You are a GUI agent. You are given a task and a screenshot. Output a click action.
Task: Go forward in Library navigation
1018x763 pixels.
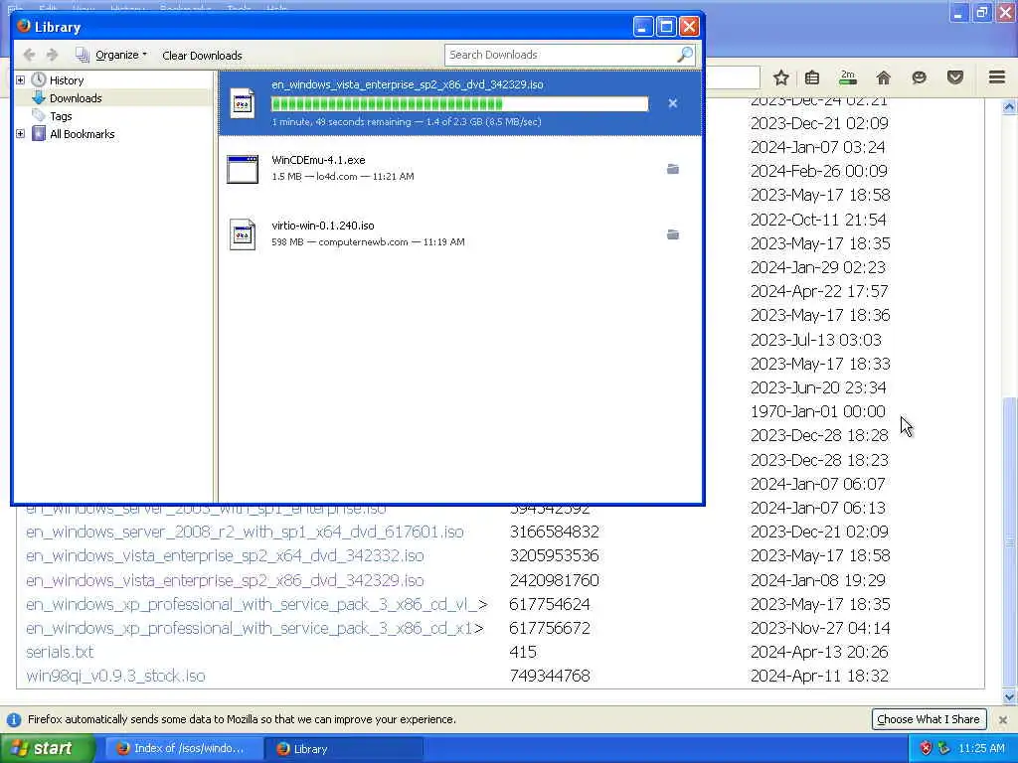[x=53, y=56]
